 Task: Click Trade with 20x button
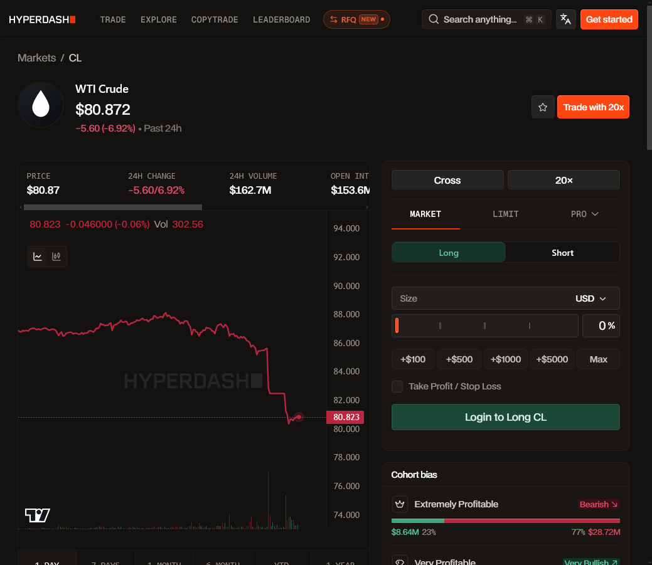click(594, 107)
